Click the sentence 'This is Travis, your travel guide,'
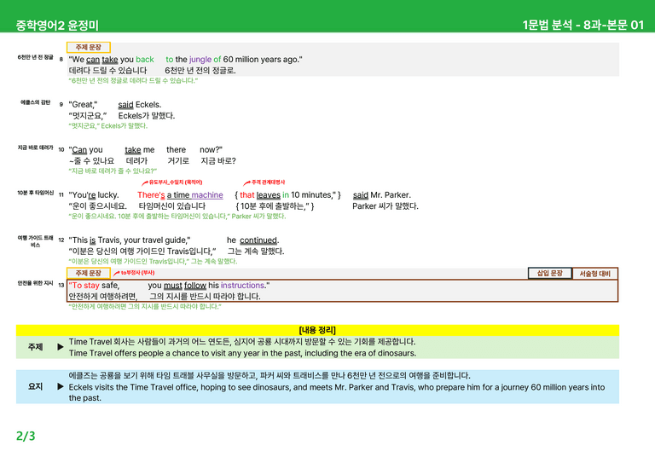The image size is (655, 463). [130, 240]
